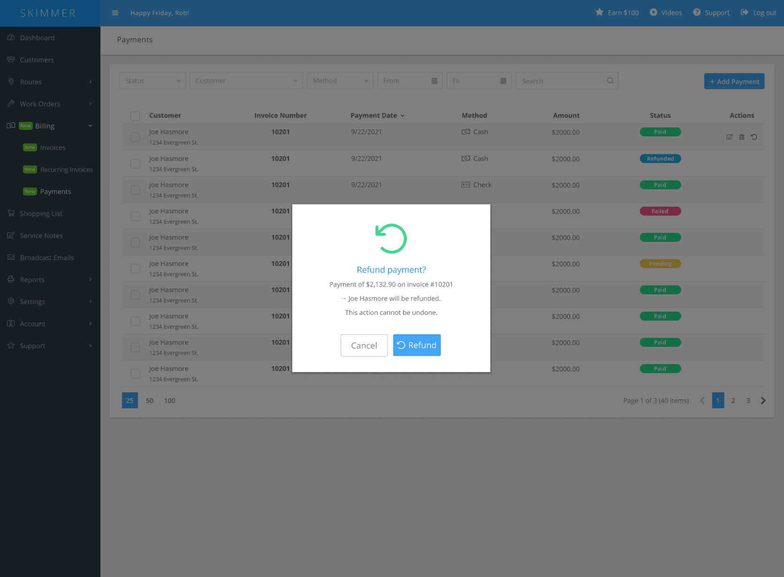Click the hamburger menu icon
This screenshot has height=577, width=784.
(115, 13)
